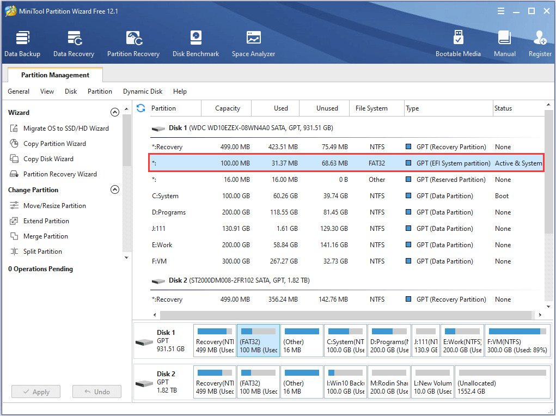Viewport: 556px width, 416px height.
Task: Sort by the Capacity column header
Action: click(x=228, y=108)
